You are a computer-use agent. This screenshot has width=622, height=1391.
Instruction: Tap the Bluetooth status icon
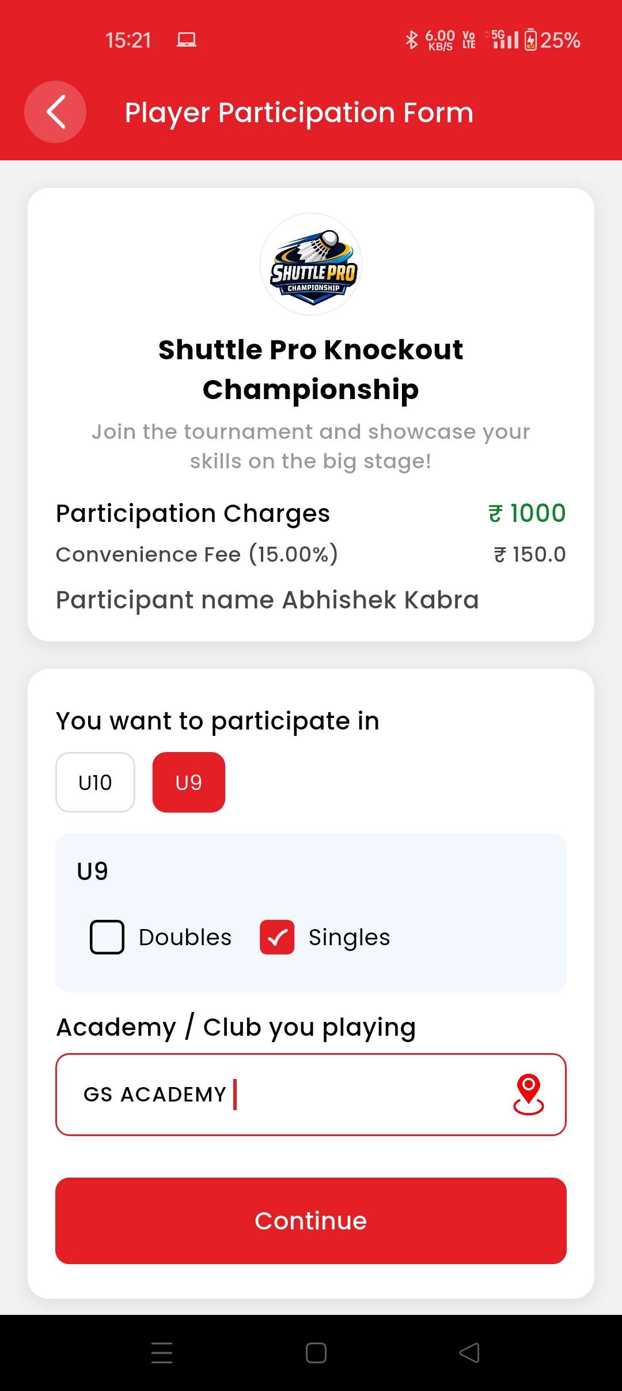point(411,40)
